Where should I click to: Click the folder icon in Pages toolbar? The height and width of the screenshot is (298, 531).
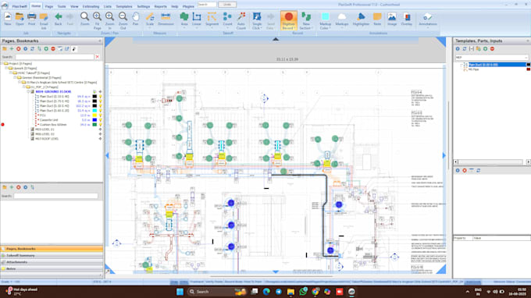5,49
